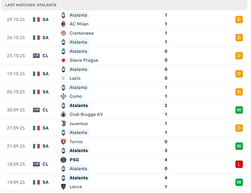Click the 21.09.25 match date for Torino
This screenshot has height=193, width=251.
pyautogui.click(x=16, y=146)
